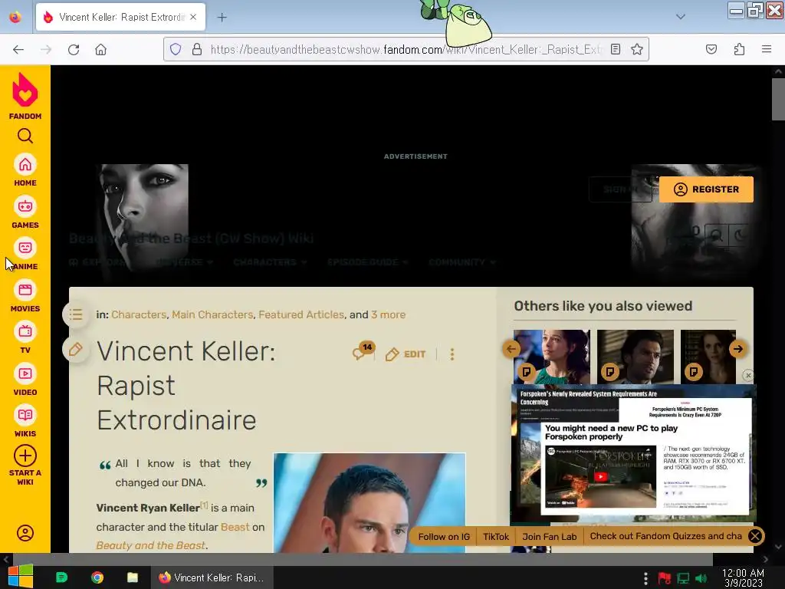Open the Featured Articles category link
The width and height of the screenshot is (785, 589).
pos(301,314)
